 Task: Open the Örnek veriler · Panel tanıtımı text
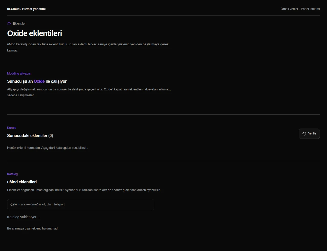pos(300,9)
